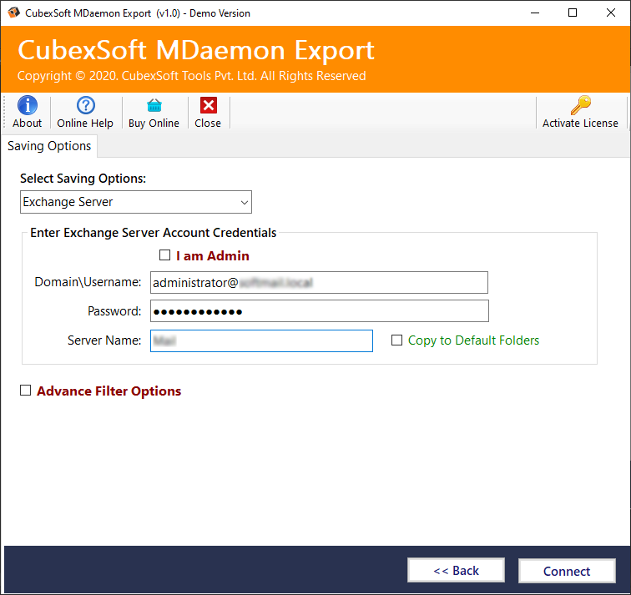Close the window with the X button
This screenshot has width=631, height=595.
coord(611,13)
